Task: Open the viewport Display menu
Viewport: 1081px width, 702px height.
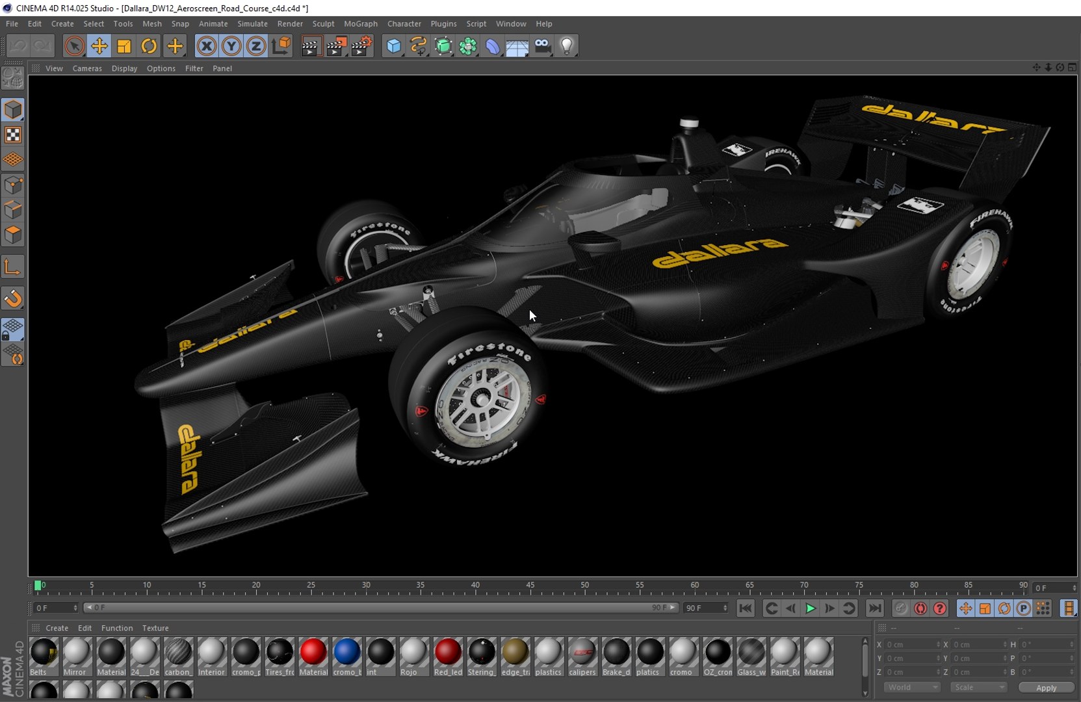Action: [124, 68]
